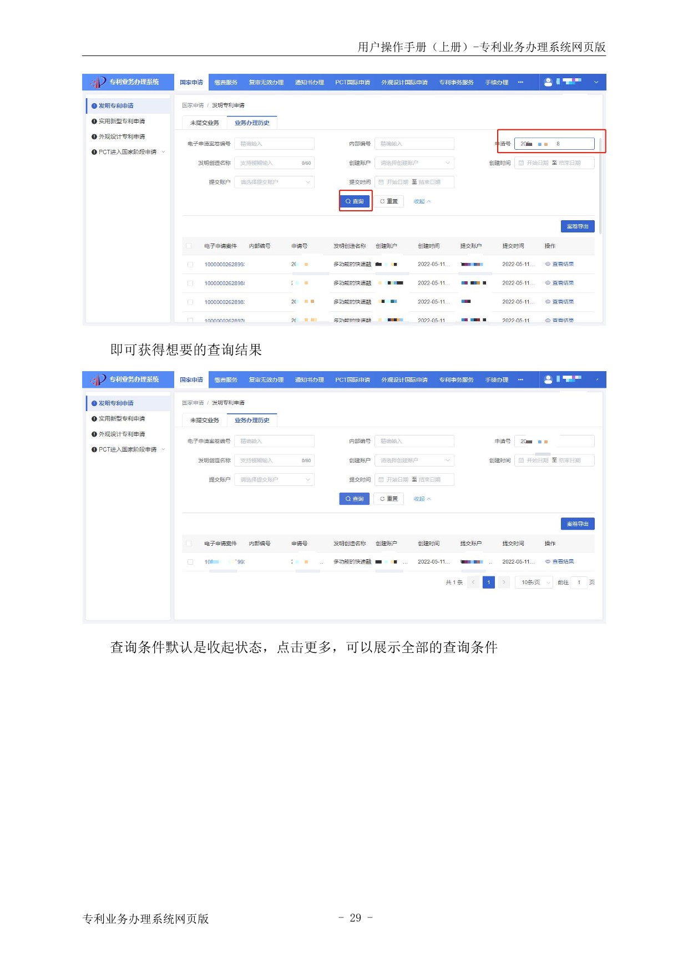Tick the select-all header checkbox in the upper table

[x=189, y=246]
